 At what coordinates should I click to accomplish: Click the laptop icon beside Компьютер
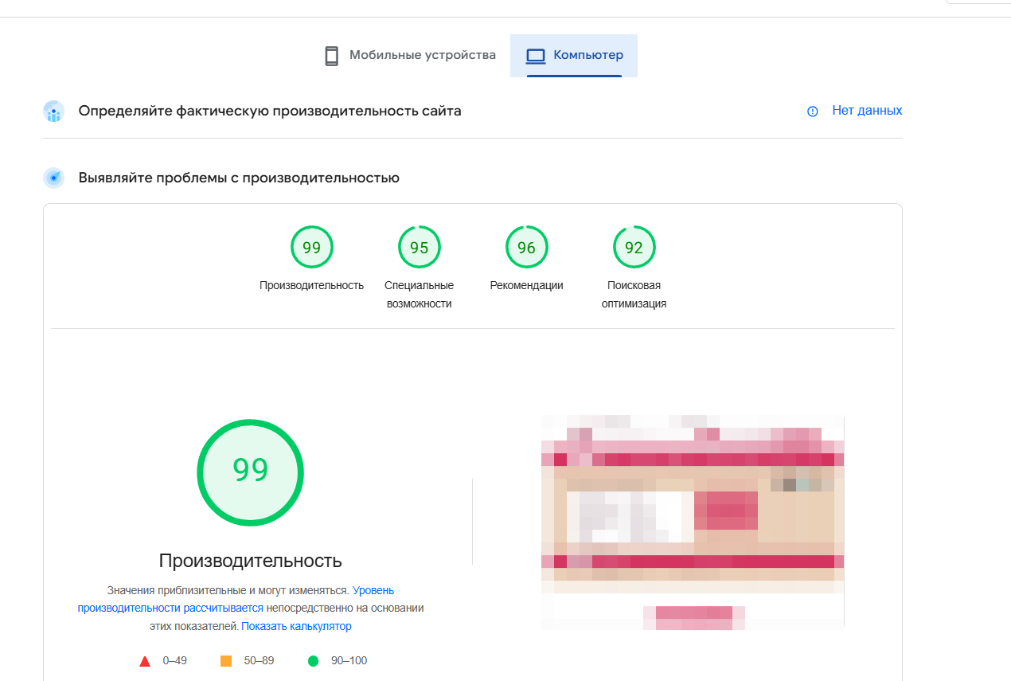pyautogui.click(x=536, y=56)
